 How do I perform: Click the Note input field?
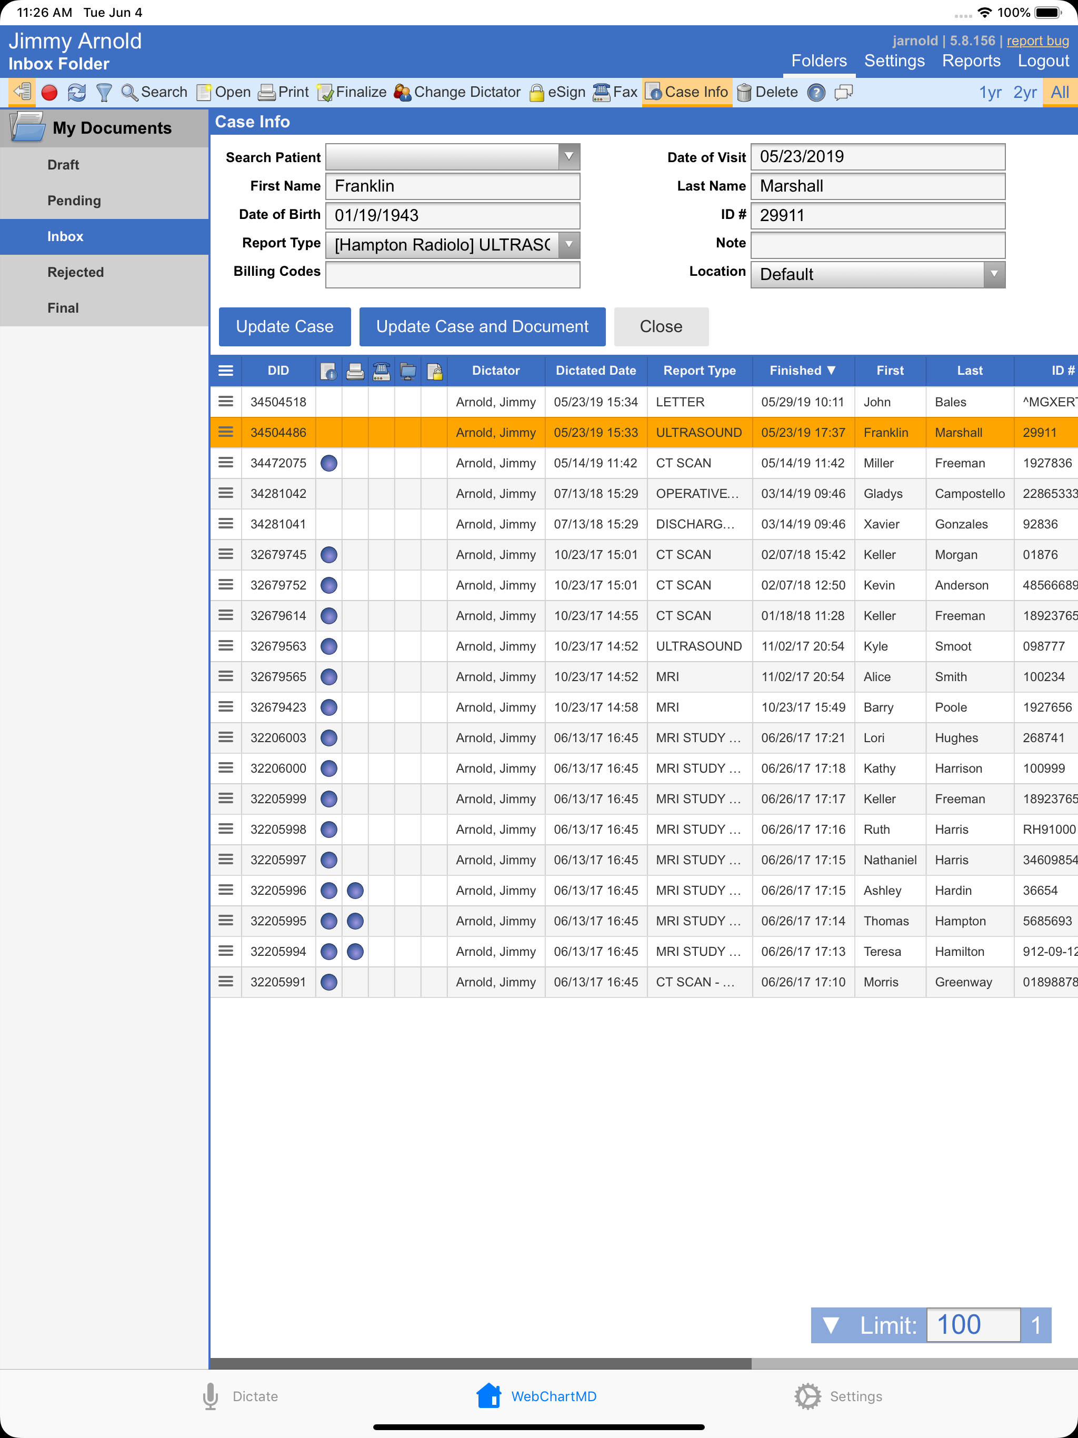878,245
